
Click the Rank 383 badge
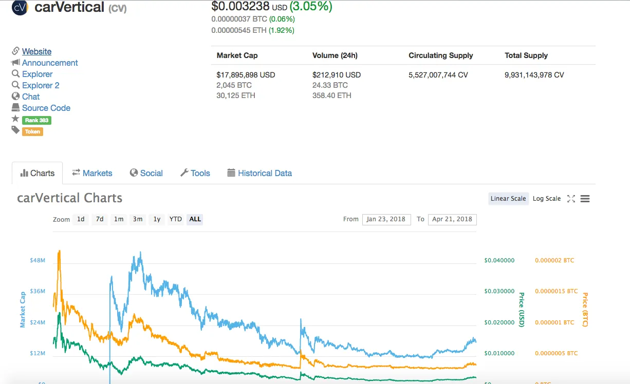36,120
